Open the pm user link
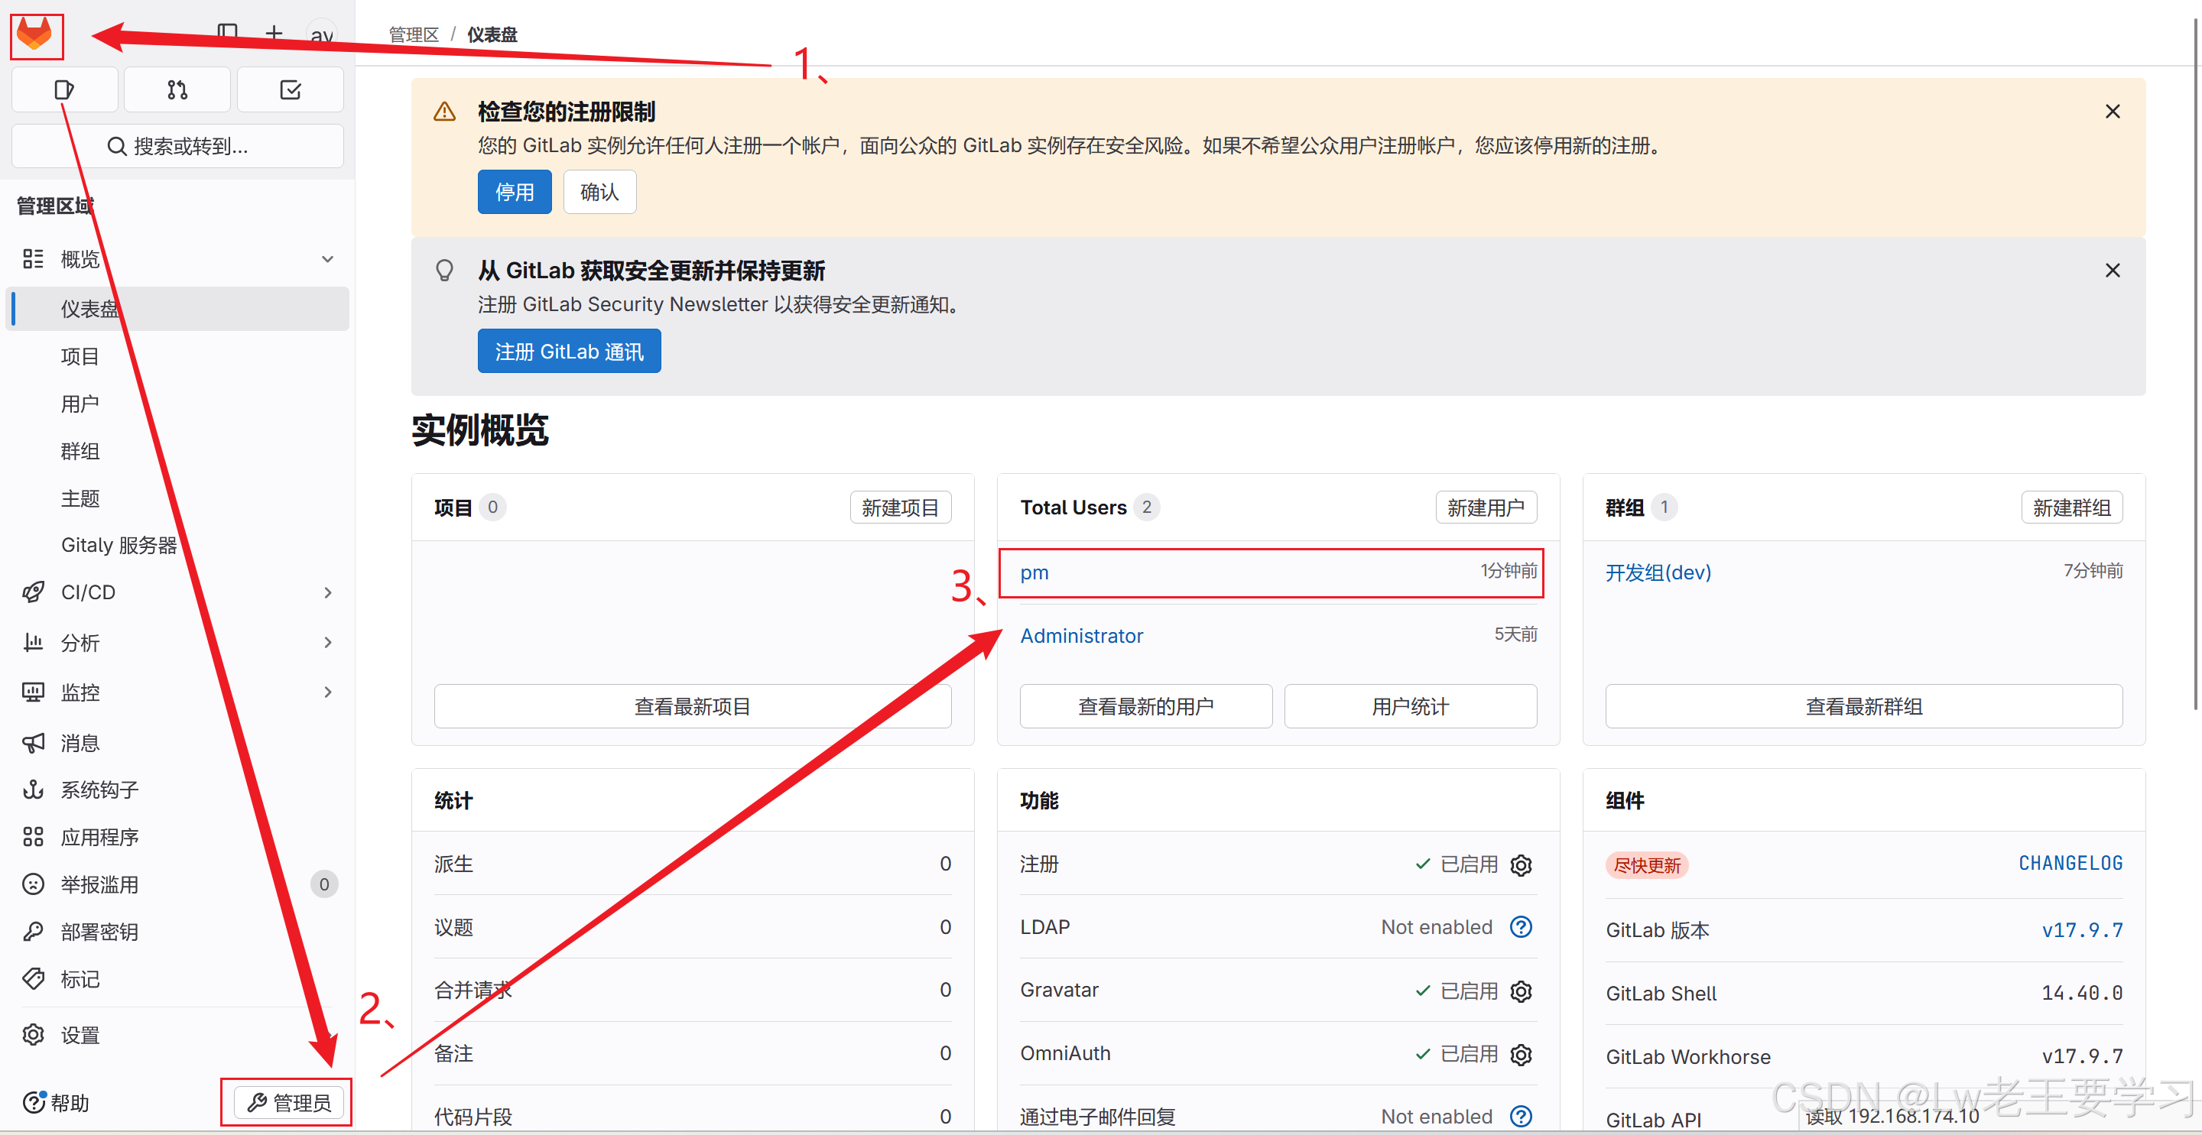 [x=1034, y=572]
